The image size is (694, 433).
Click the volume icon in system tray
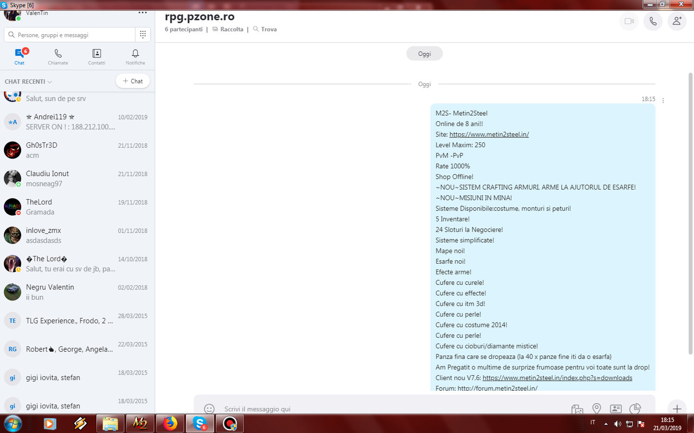point(618,423)
